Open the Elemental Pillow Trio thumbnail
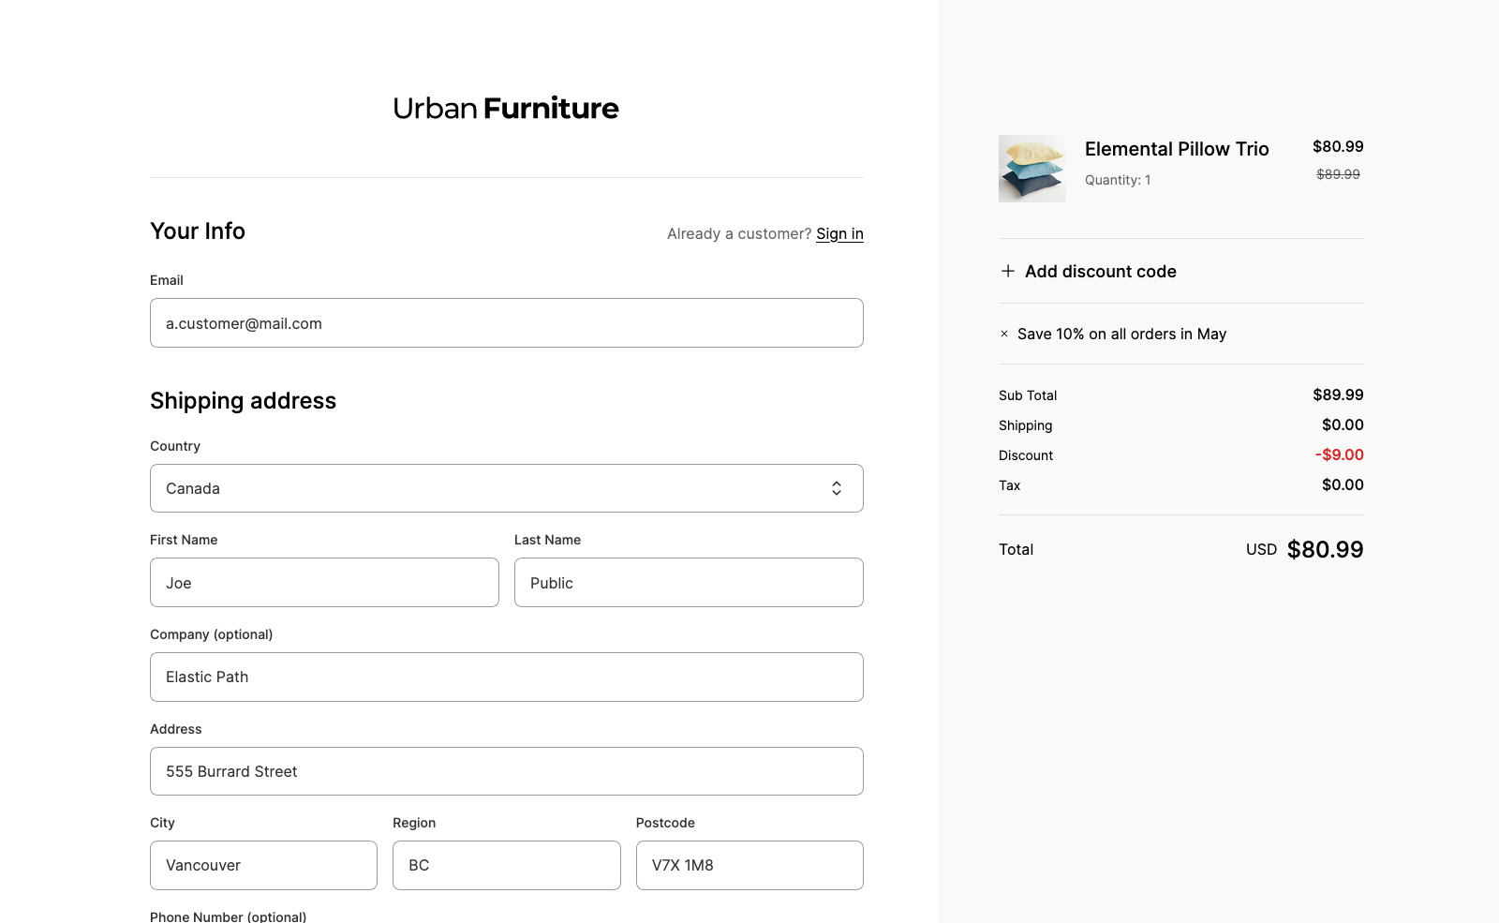1499x923 pixels. (x=1031, y=169)
